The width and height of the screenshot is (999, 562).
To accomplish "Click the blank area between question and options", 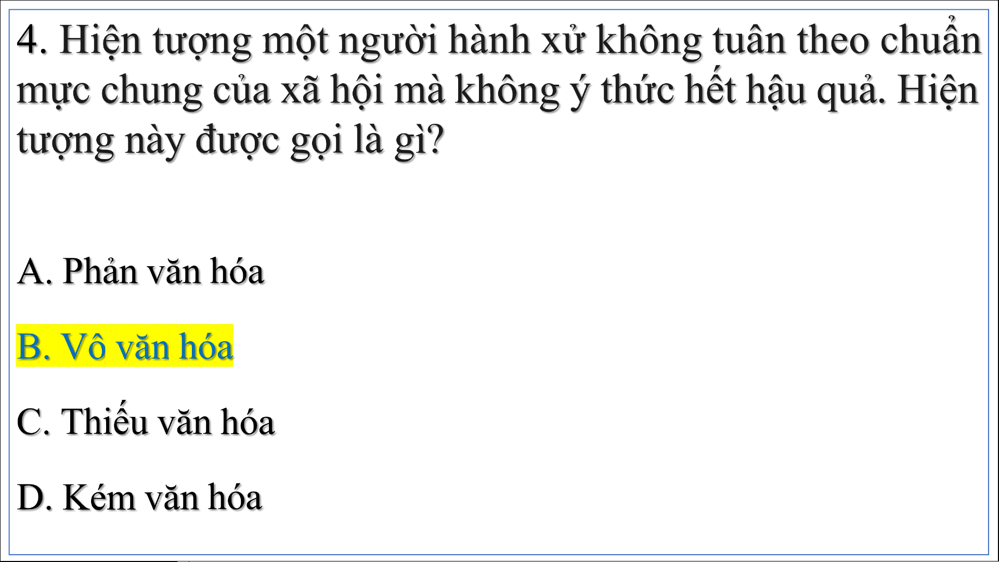I will 499,208.
